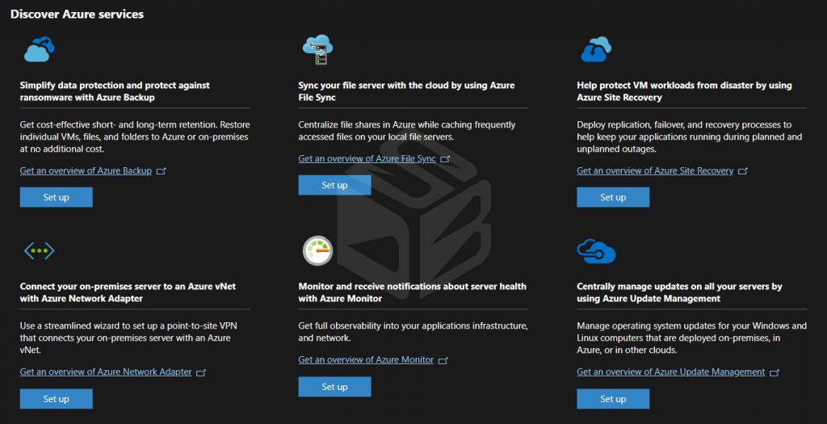This screenshot has height=424, width=827.
Task: Set up Azure File Sync
Action: (335, 185)
